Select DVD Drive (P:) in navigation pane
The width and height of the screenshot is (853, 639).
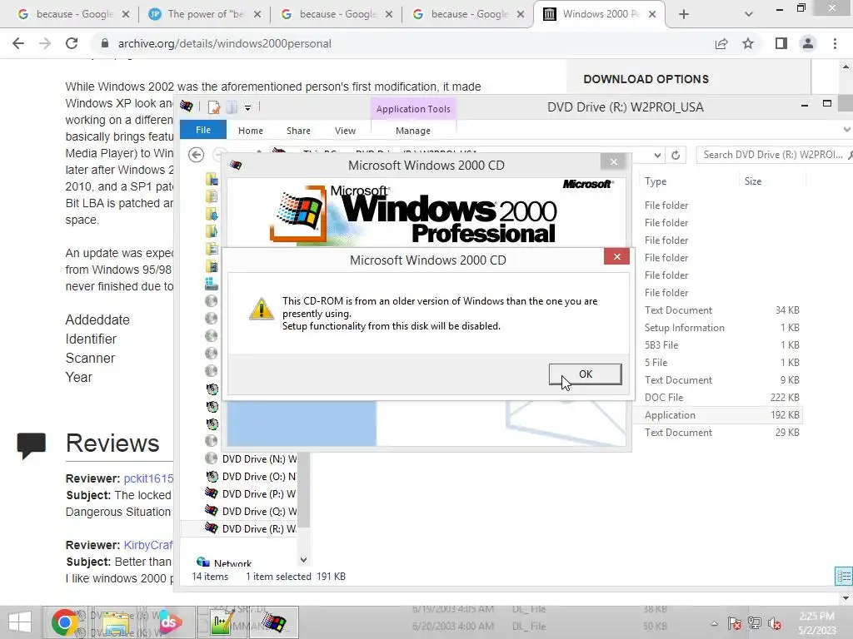(x=251, y=494)
